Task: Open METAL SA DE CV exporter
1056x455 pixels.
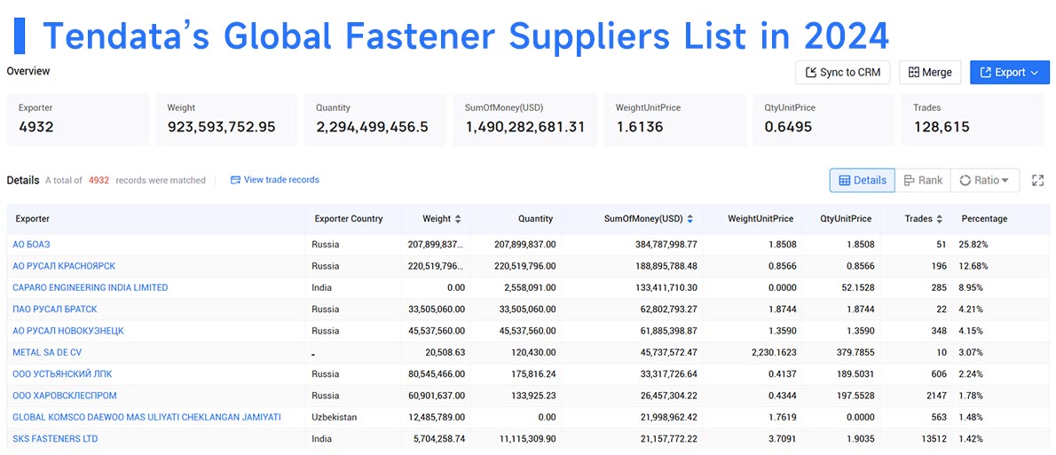Action: pos(47,352)
